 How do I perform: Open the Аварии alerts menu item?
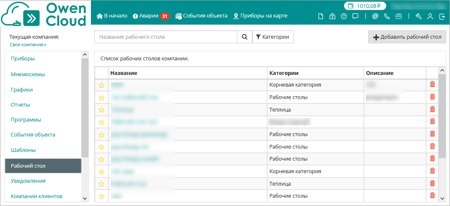click(x=151, y=16)
